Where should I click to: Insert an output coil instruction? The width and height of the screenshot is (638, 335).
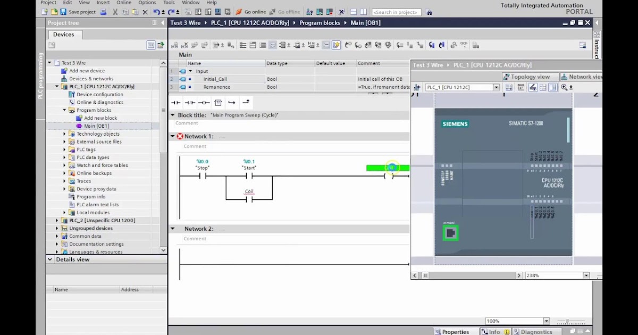click(204, 102)
